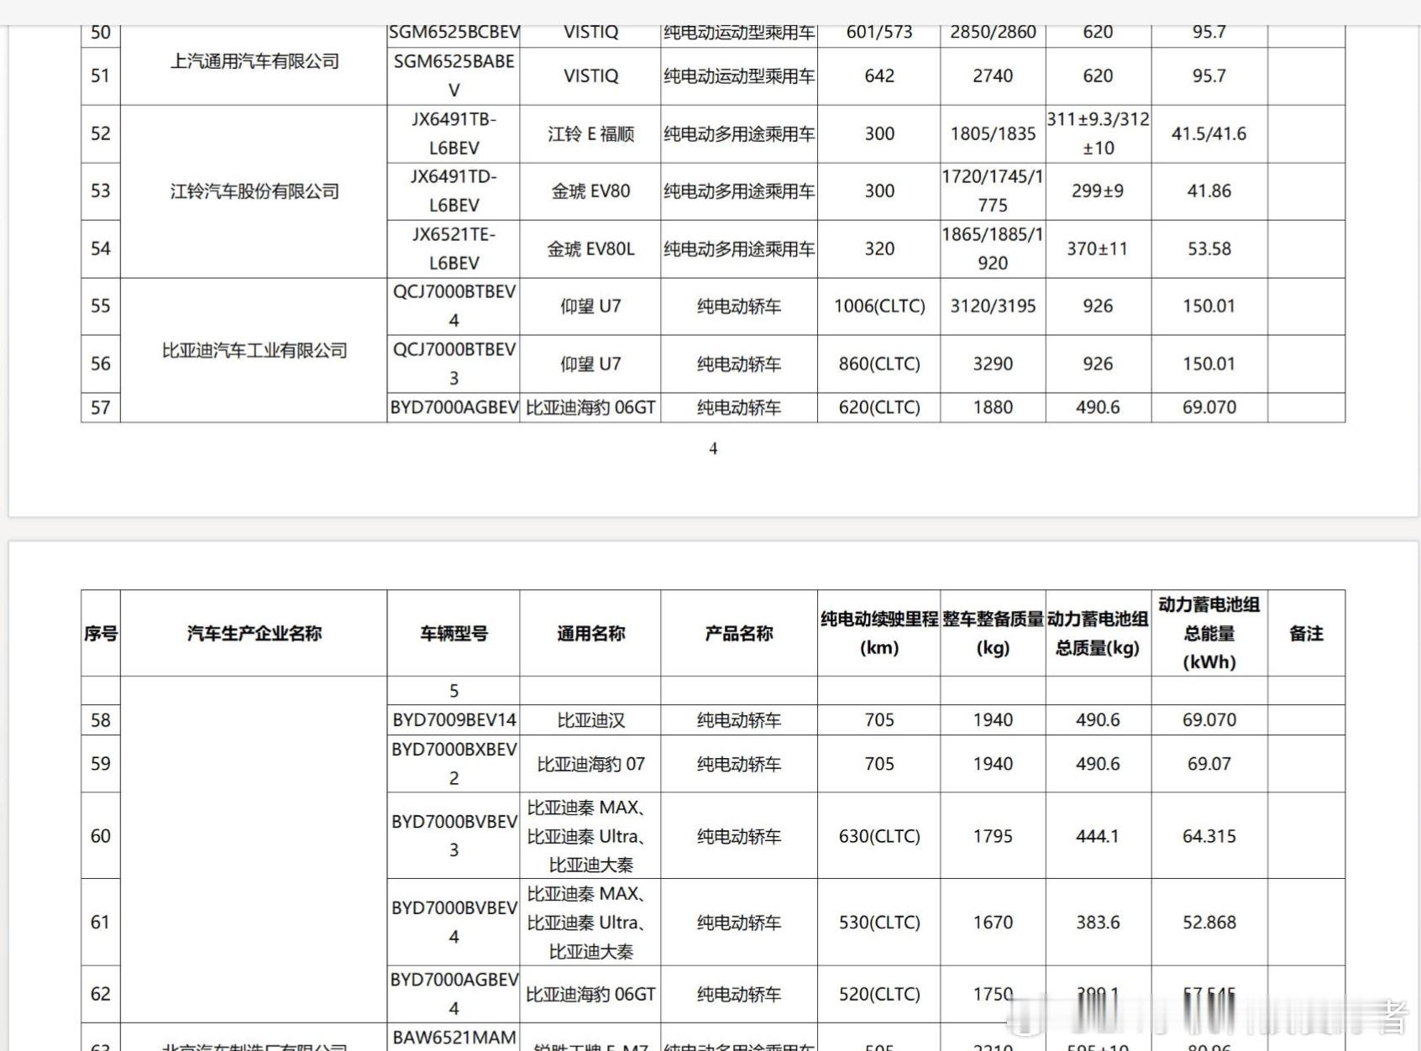Click company name 上汽通用汽车有限公司
The image size is (1421, 1051).
254,61
